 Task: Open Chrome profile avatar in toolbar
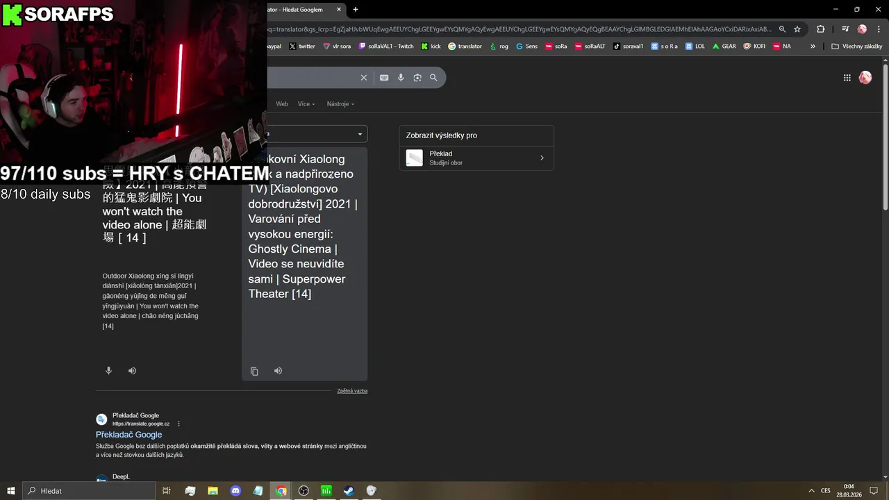[x=862, y=29]
